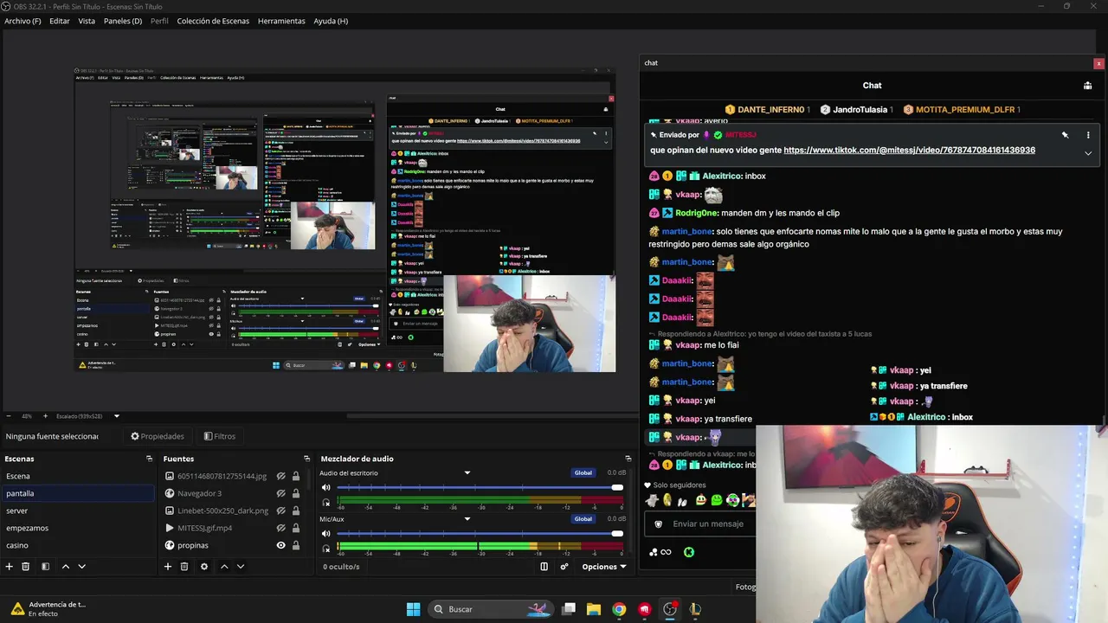Adjust the Mic/Aux volume slider
This screenshot has height=623, width=1108.
point(480,534)
